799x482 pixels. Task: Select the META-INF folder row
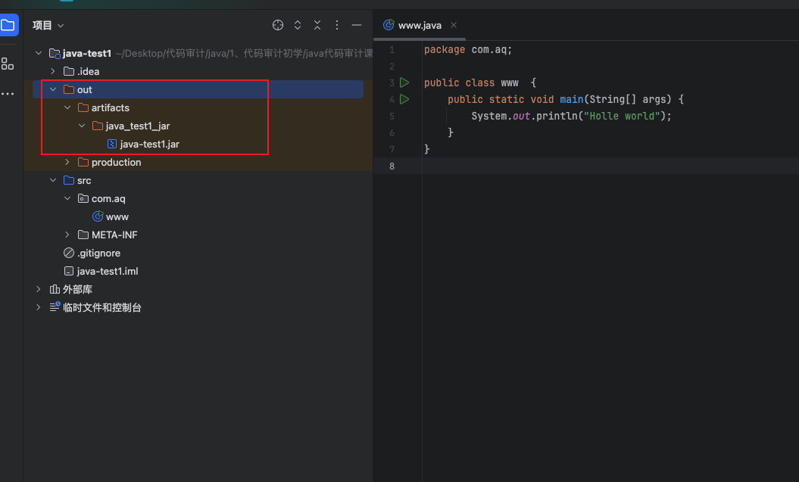pos(198,235)
